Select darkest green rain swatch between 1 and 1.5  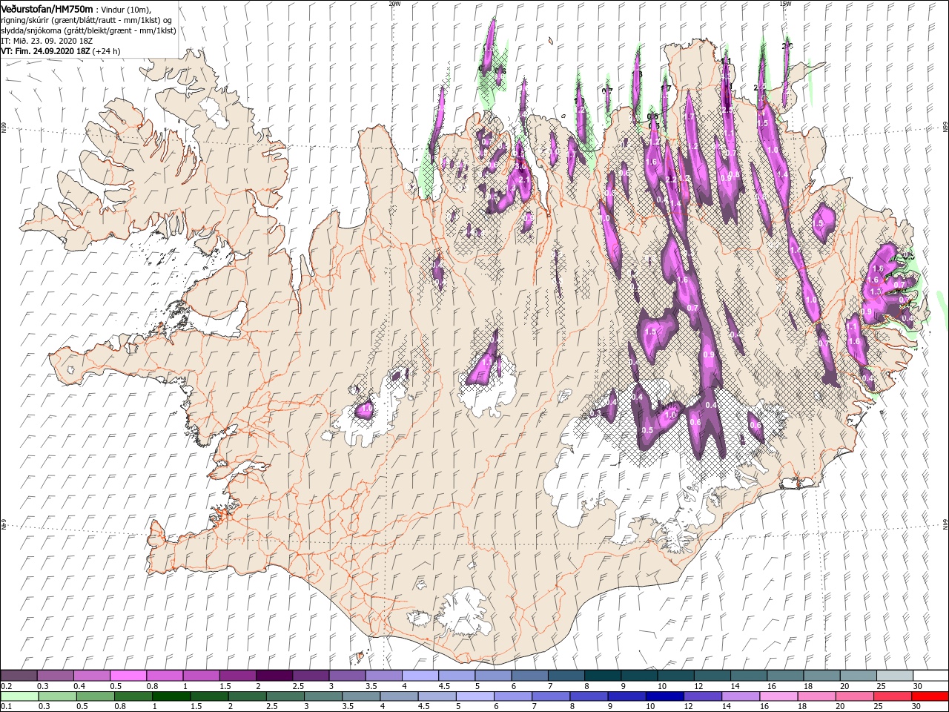171,696
